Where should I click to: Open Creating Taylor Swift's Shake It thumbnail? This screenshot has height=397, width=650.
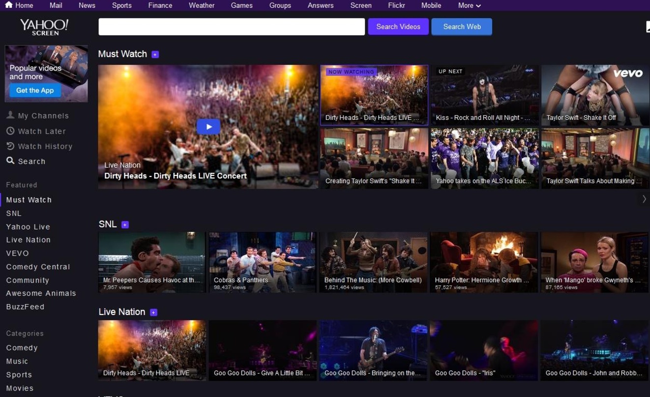coord(374,158)
